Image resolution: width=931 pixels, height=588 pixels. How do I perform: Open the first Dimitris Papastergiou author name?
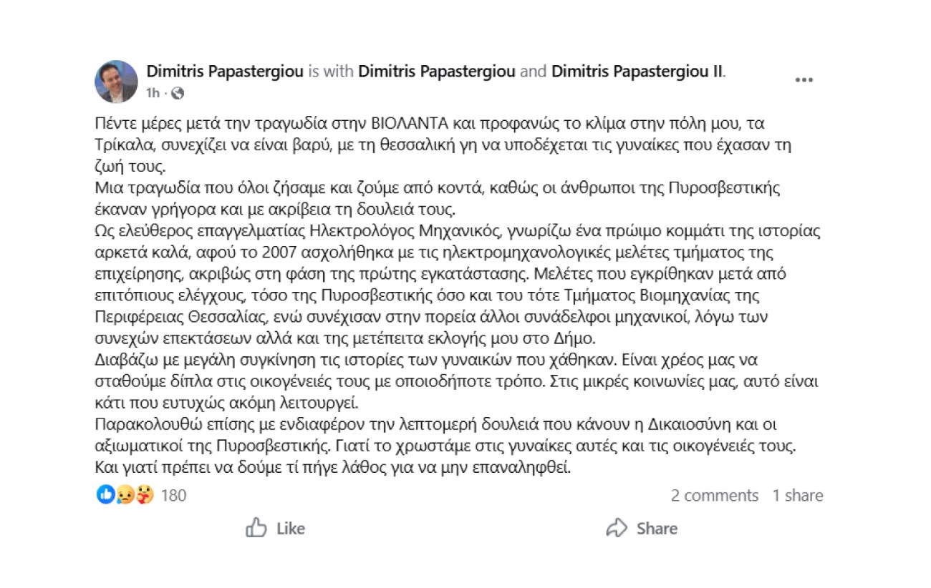(225, 71)
